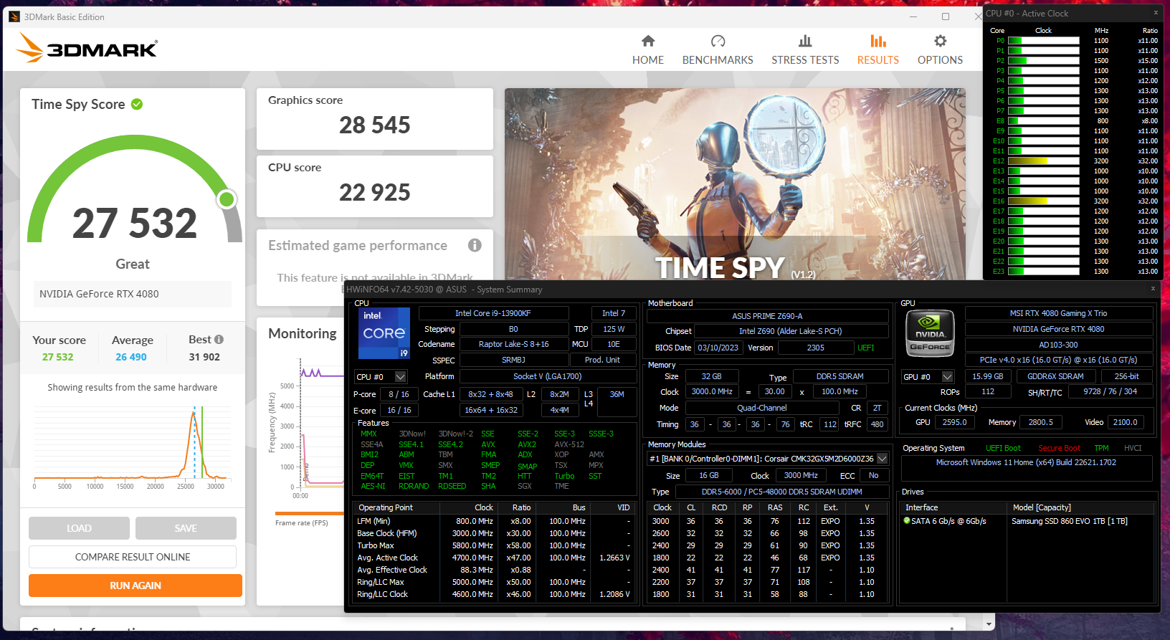Click the Load result button

79,528
